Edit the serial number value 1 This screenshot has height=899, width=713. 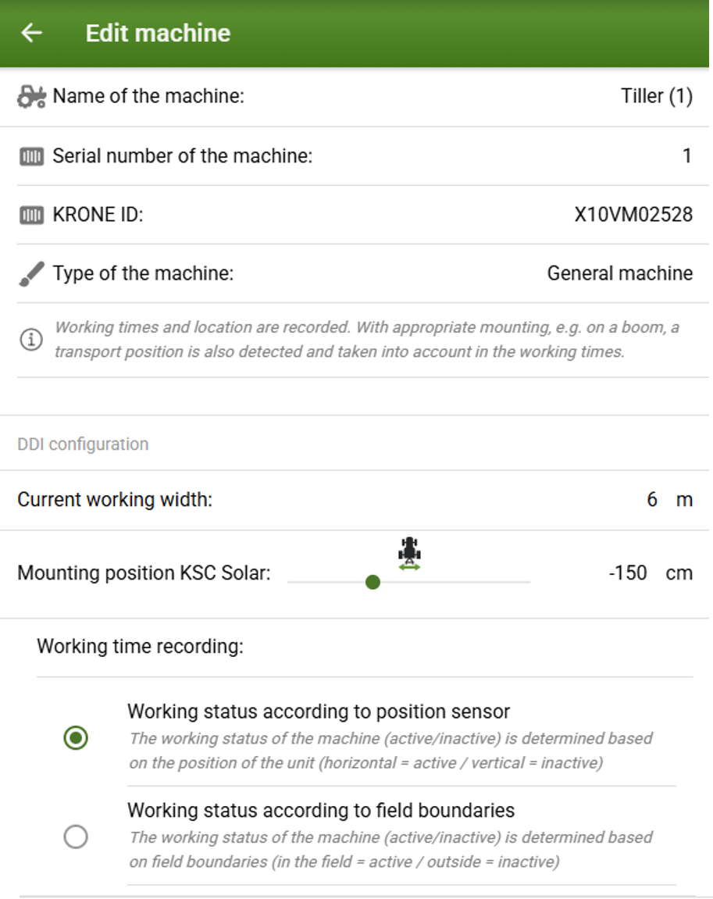[686, 156]
